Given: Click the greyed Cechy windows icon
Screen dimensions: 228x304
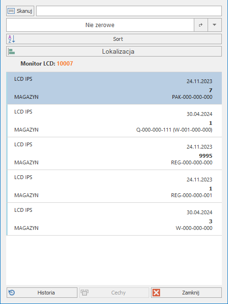Looking at the screenshot, I should pyautogui.click(x=85, y=293).
